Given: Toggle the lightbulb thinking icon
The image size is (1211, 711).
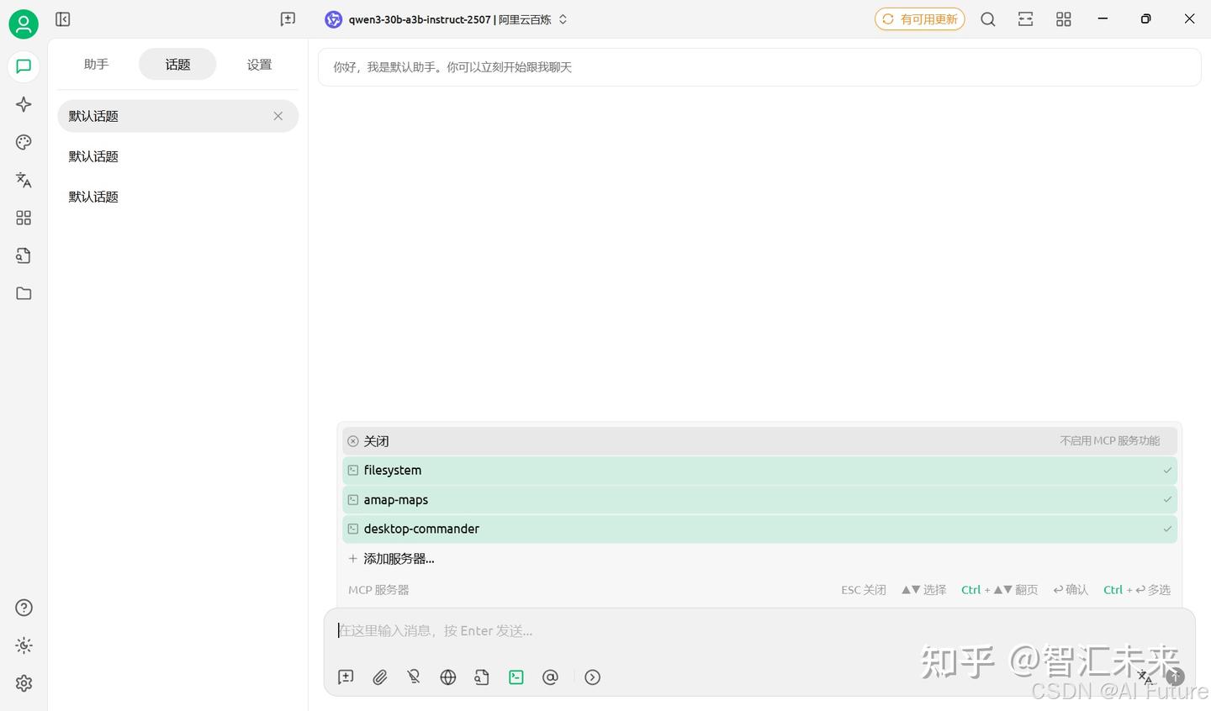Looking at the screenshot, I should pos(414,677).
